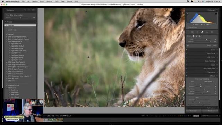The height and width of the screenshot is (125, 222).
Task: Open the Apple menu
Action: coord(3,1)
